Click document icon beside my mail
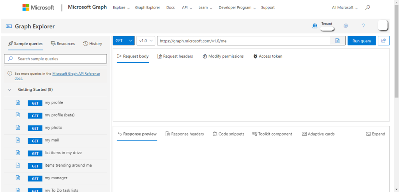The width and height of the screenshot is (399, 192). (x=18, y=140)
